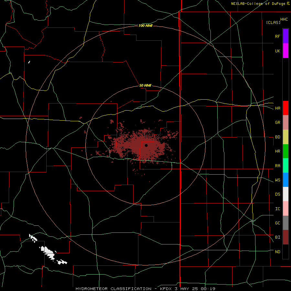Click the GR legend label
This screenshot has width=291, height=291.
pos(277,123)
